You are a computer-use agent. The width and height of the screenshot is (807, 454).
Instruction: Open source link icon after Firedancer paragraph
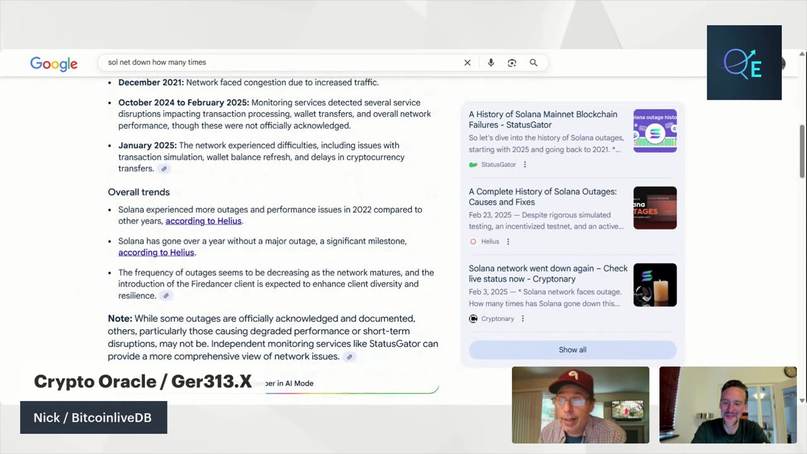[166, 296]
